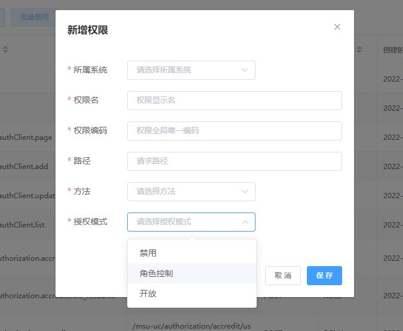
Task: Click the 权限名 input field
Action: [x=234, y=101]
